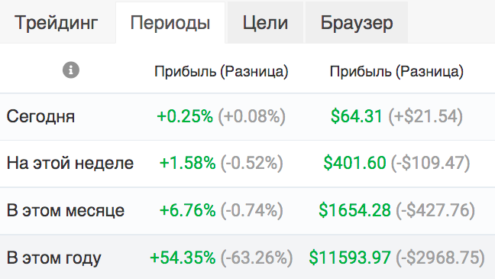Click this week's +1.58% profit value
Image resolution: width=495 pixels, height=279 pixels.
187,163
